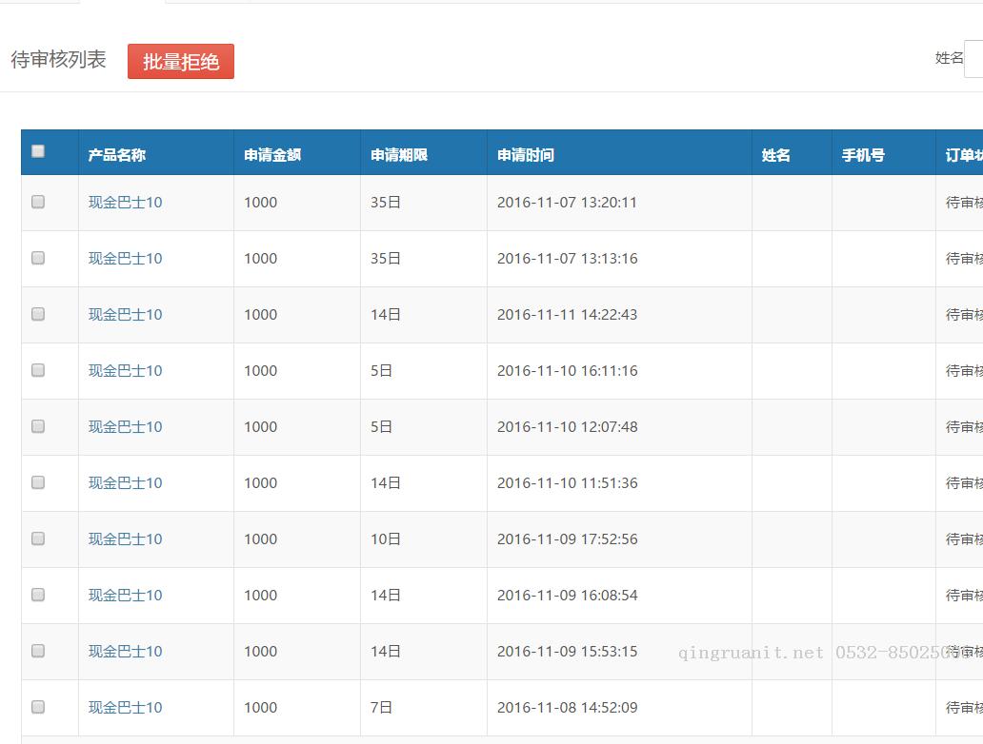Select timestamp 2016-11-09 16:08:54
This screenshot has height=744, width=983.
(x=568, y=595)
